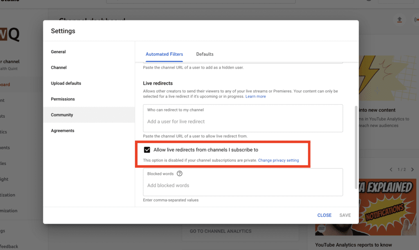Click the Settings dialog title
The width and height of the screenshot is (419, 250).
63,31
